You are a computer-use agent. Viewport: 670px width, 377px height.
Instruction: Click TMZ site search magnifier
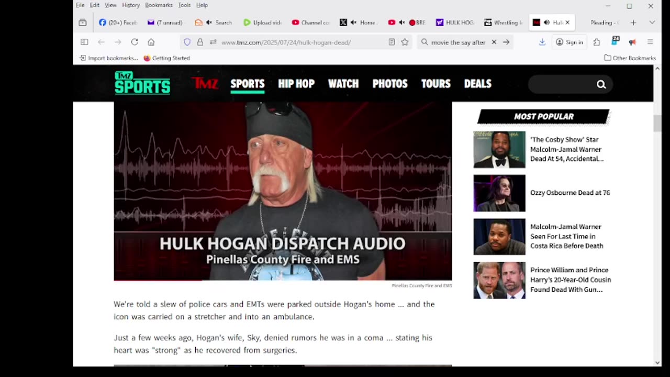tap(601, 84)
